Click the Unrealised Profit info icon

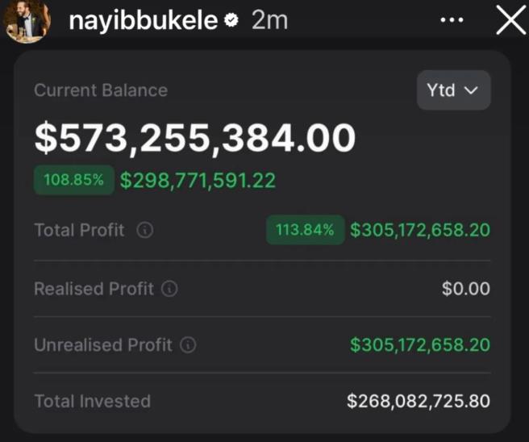click(x=188, y=345)
